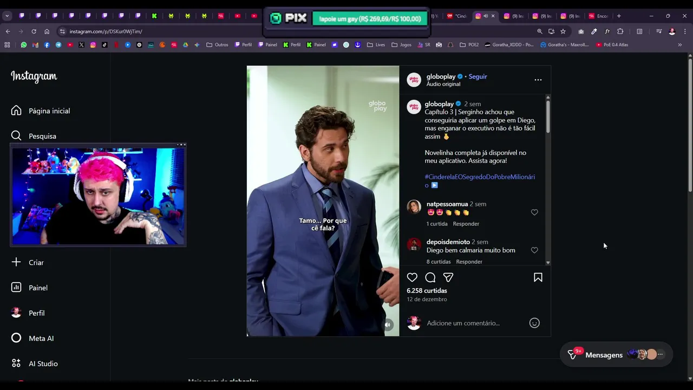Viewport: 693px width, 390px height.
Task: Open AI Studio in sidebar
Action: [x=34, y=363]
